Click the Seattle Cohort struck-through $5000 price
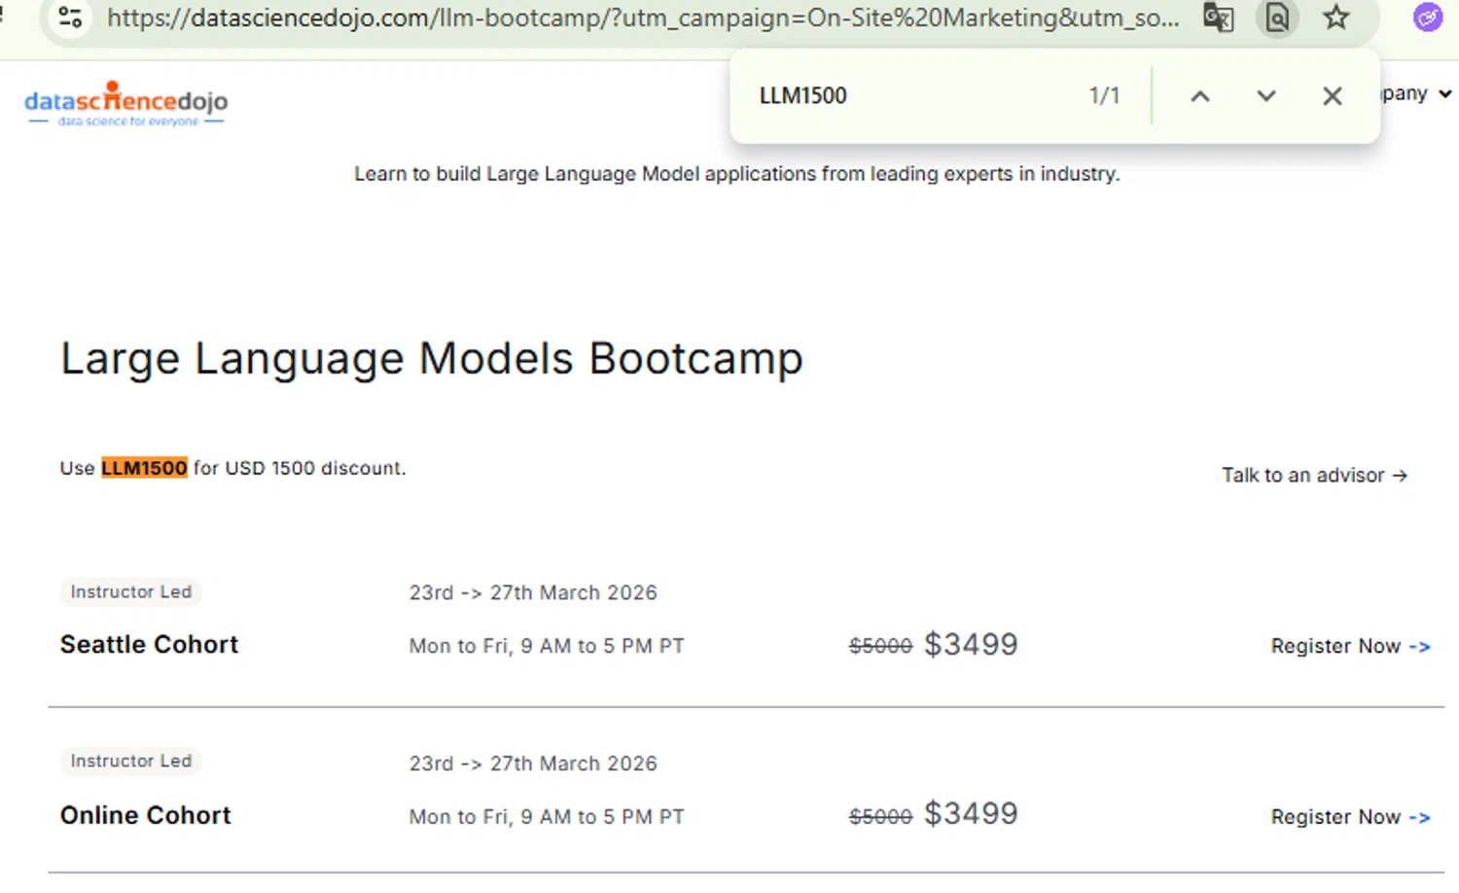 click(x=880, y=646)
